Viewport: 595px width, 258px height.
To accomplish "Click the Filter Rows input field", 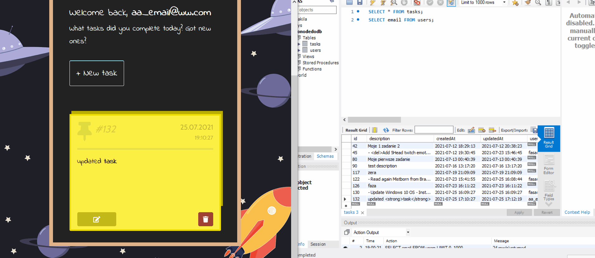I will (434, 130).
